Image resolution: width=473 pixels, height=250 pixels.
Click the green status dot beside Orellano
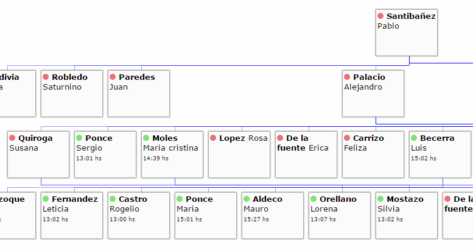pos(314,199)
